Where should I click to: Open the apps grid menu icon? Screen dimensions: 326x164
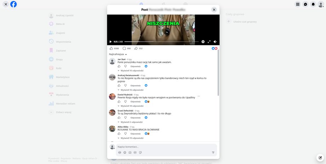click(298, 4)
